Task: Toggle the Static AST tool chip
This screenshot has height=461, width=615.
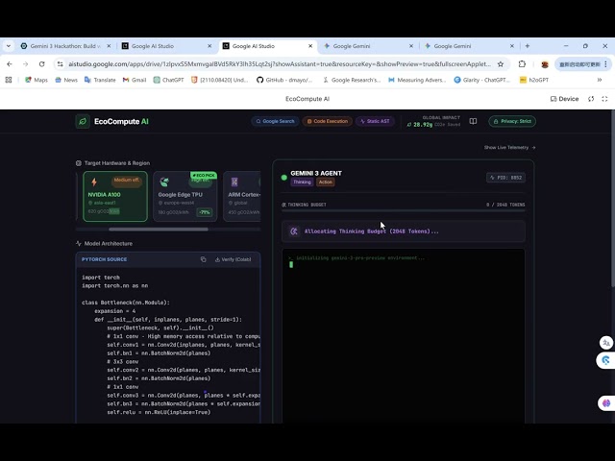Action: point(375,122)
